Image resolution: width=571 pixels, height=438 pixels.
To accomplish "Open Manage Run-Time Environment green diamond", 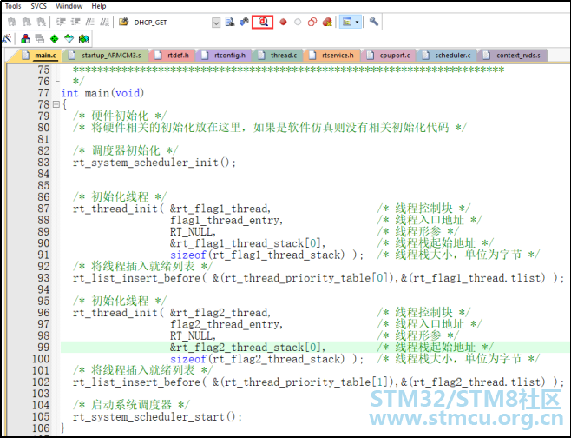I will click(55, 38).
